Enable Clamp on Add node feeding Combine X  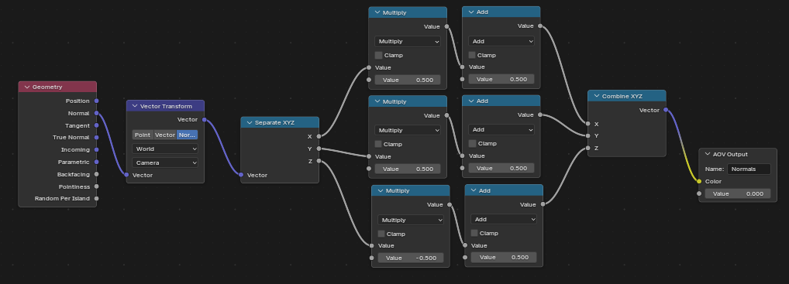point(472,55)
